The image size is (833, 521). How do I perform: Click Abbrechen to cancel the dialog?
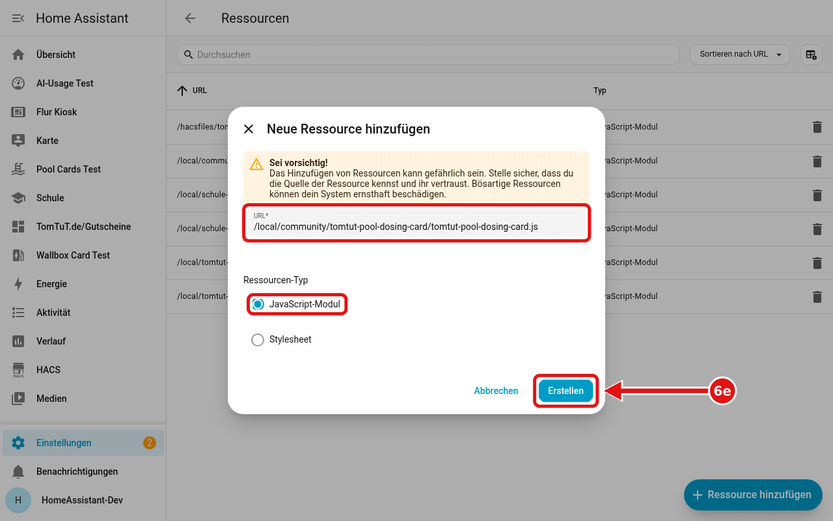(x=496, y=391)
